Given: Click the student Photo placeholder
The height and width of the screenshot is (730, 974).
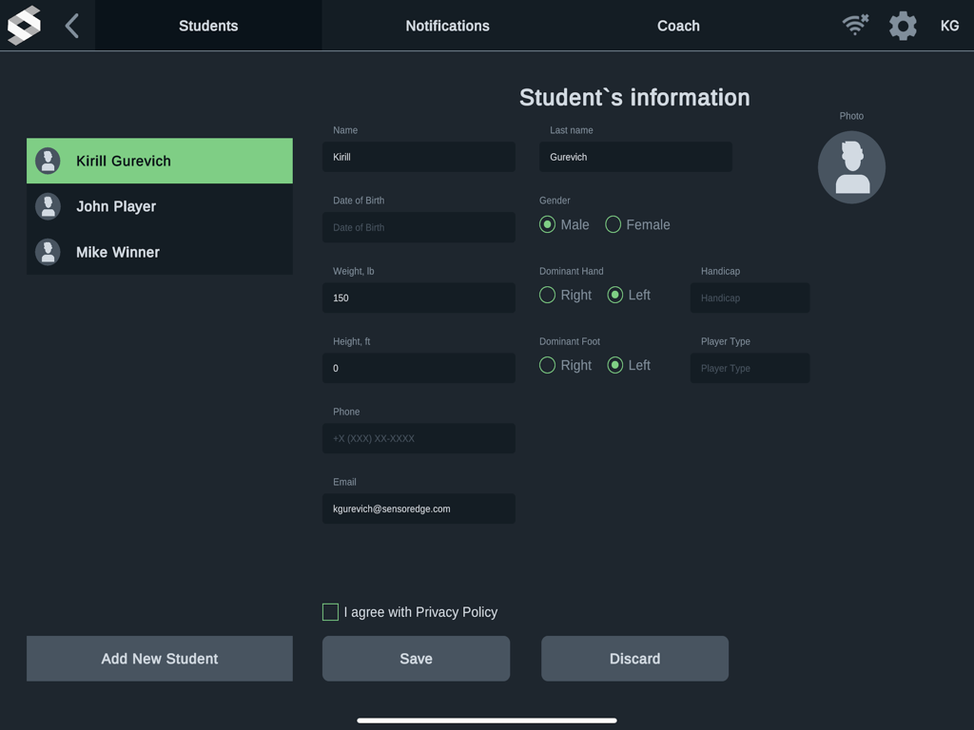Looking at the screenshot, I should 851,166.
